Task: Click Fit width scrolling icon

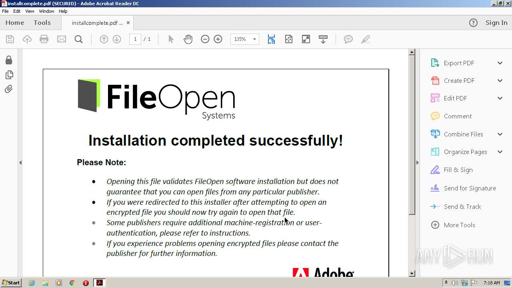Action: point(271,39)
